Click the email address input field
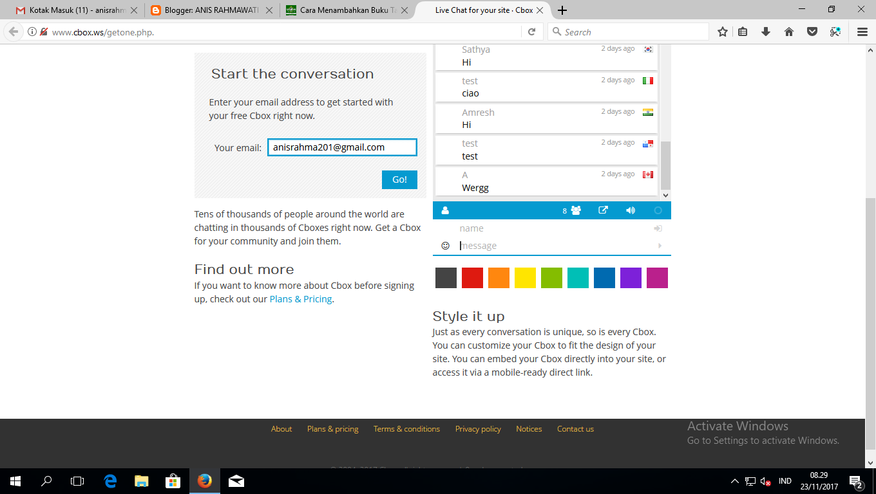 click(342, 147)
